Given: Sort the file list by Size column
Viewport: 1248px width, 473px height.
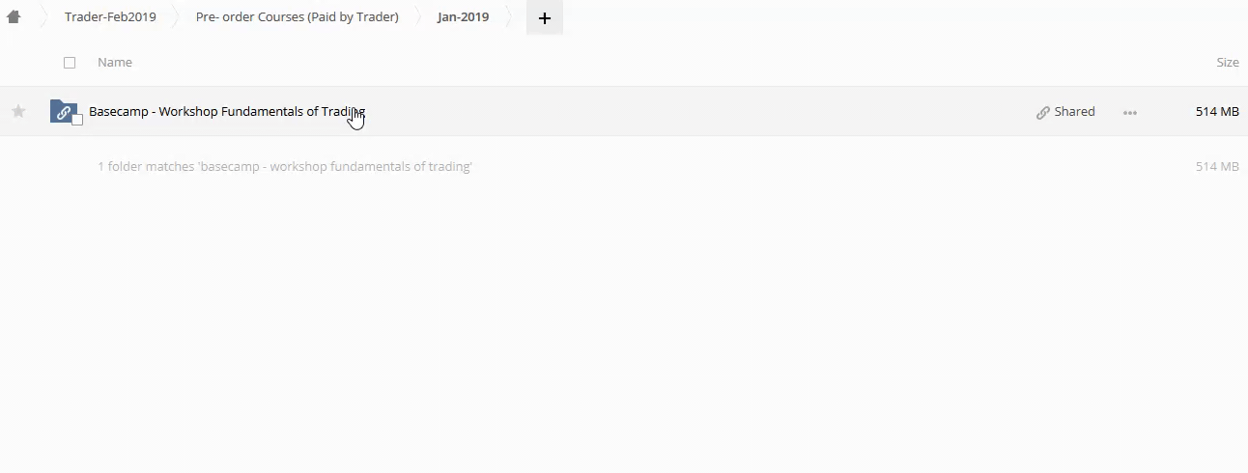Looking at the screenshot, I should tap(1227, 63).
